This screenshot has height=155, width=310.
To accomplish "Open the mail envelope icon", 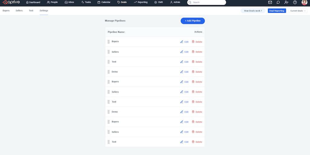I will coord(270,2).
